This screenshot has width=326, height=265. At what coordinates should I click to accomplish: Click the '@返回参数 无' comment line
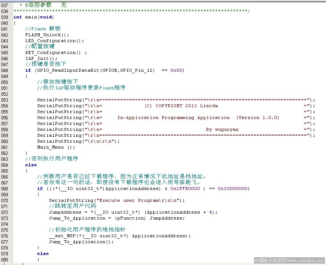(x=43, y=5)
